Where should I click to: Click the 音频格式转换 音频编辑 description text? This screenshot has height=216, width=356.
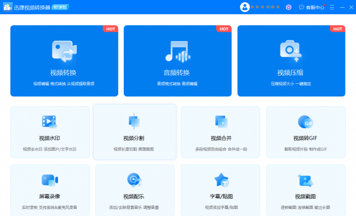pos(177,84)
